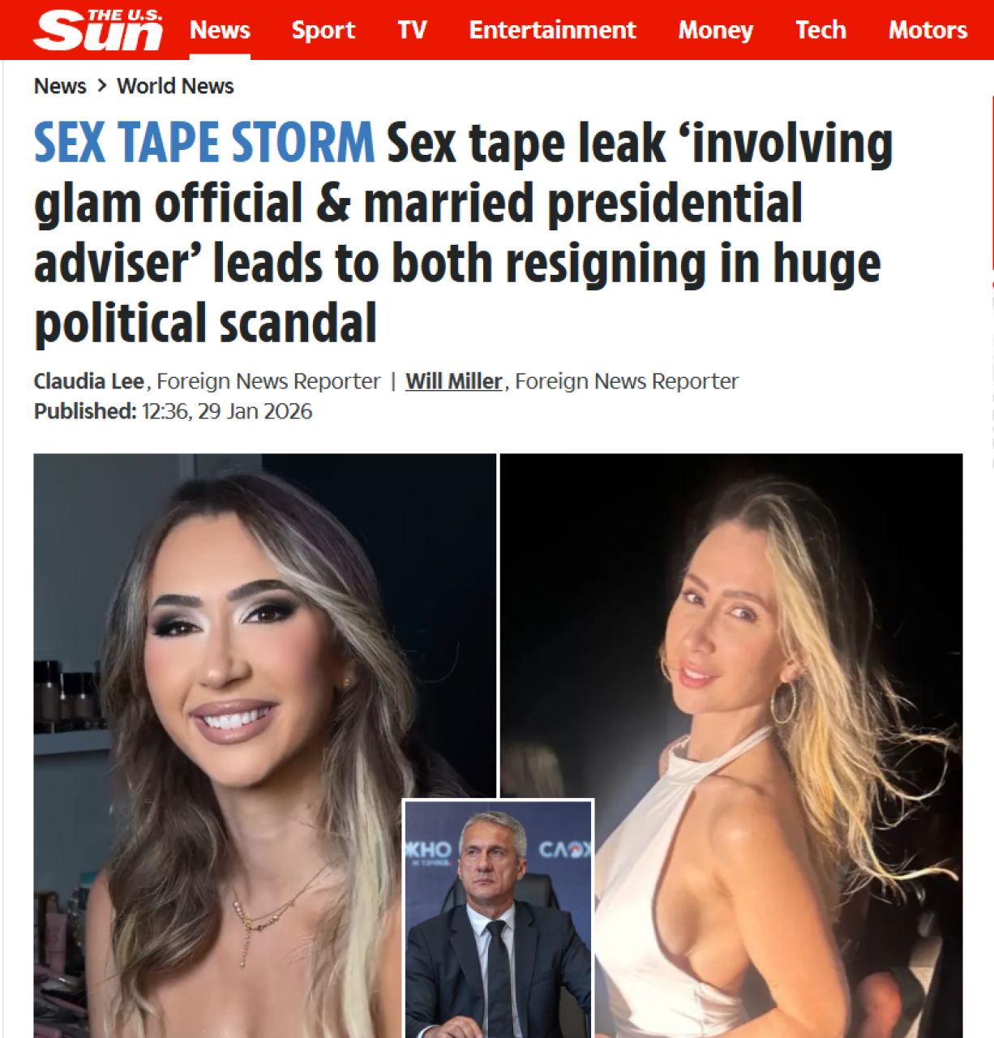Click the article headline text
The height and width of the screenshot is (1038, 994).
point(463,233)
